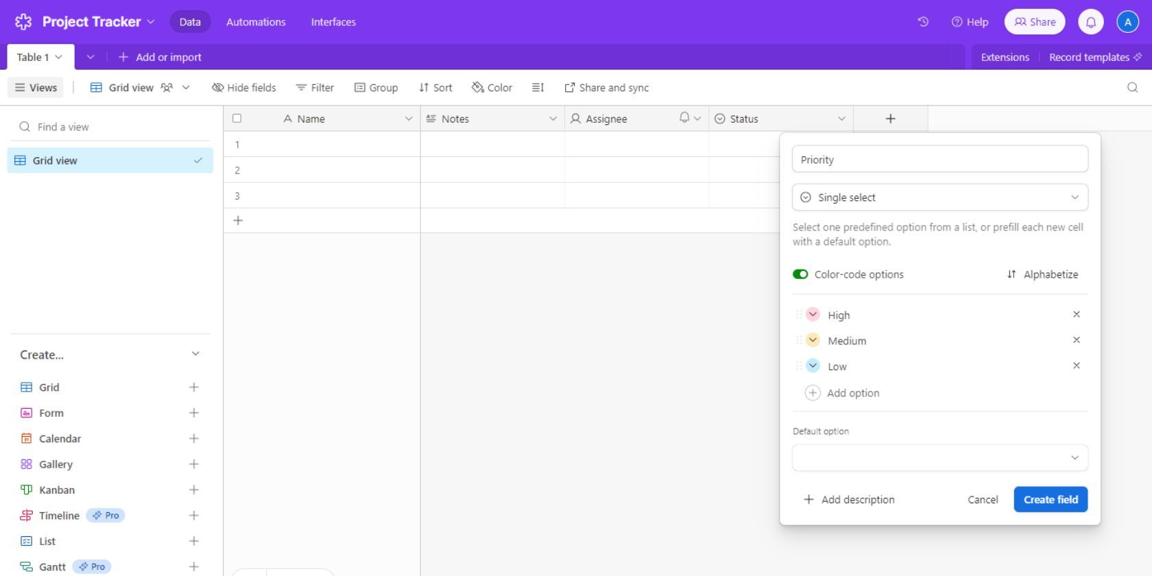Open the Single select field type dropdown

pyautogui.click(x=939, y=197)
